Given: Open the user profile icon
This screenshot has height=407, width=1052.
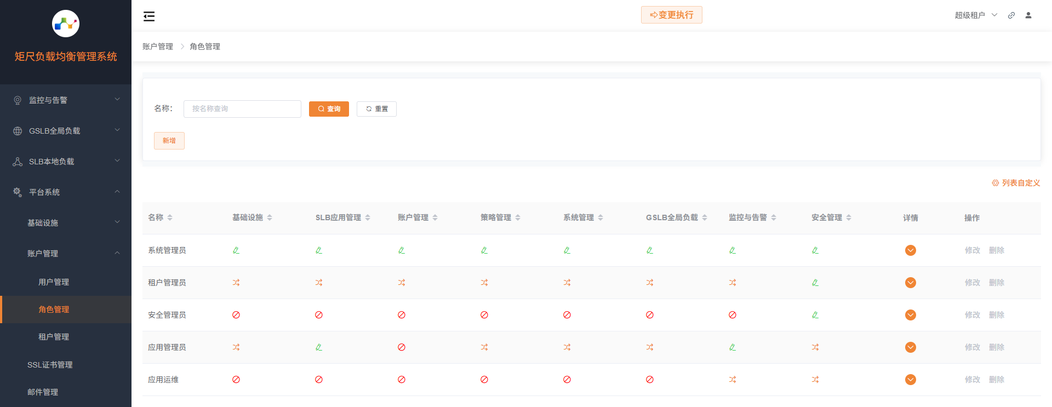Looking at the screenshot, I should 1028,15.
